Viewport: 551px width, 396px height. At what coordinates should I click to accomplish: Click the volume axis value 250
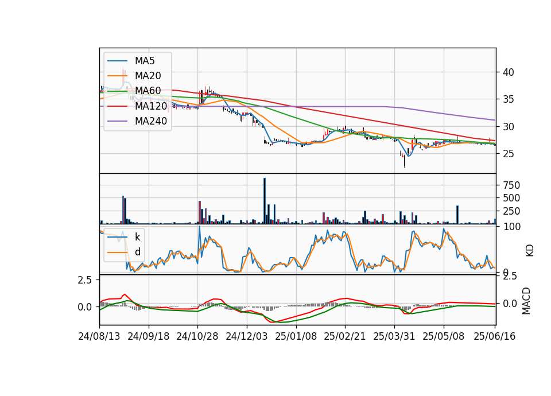click(x=511, y=212)
